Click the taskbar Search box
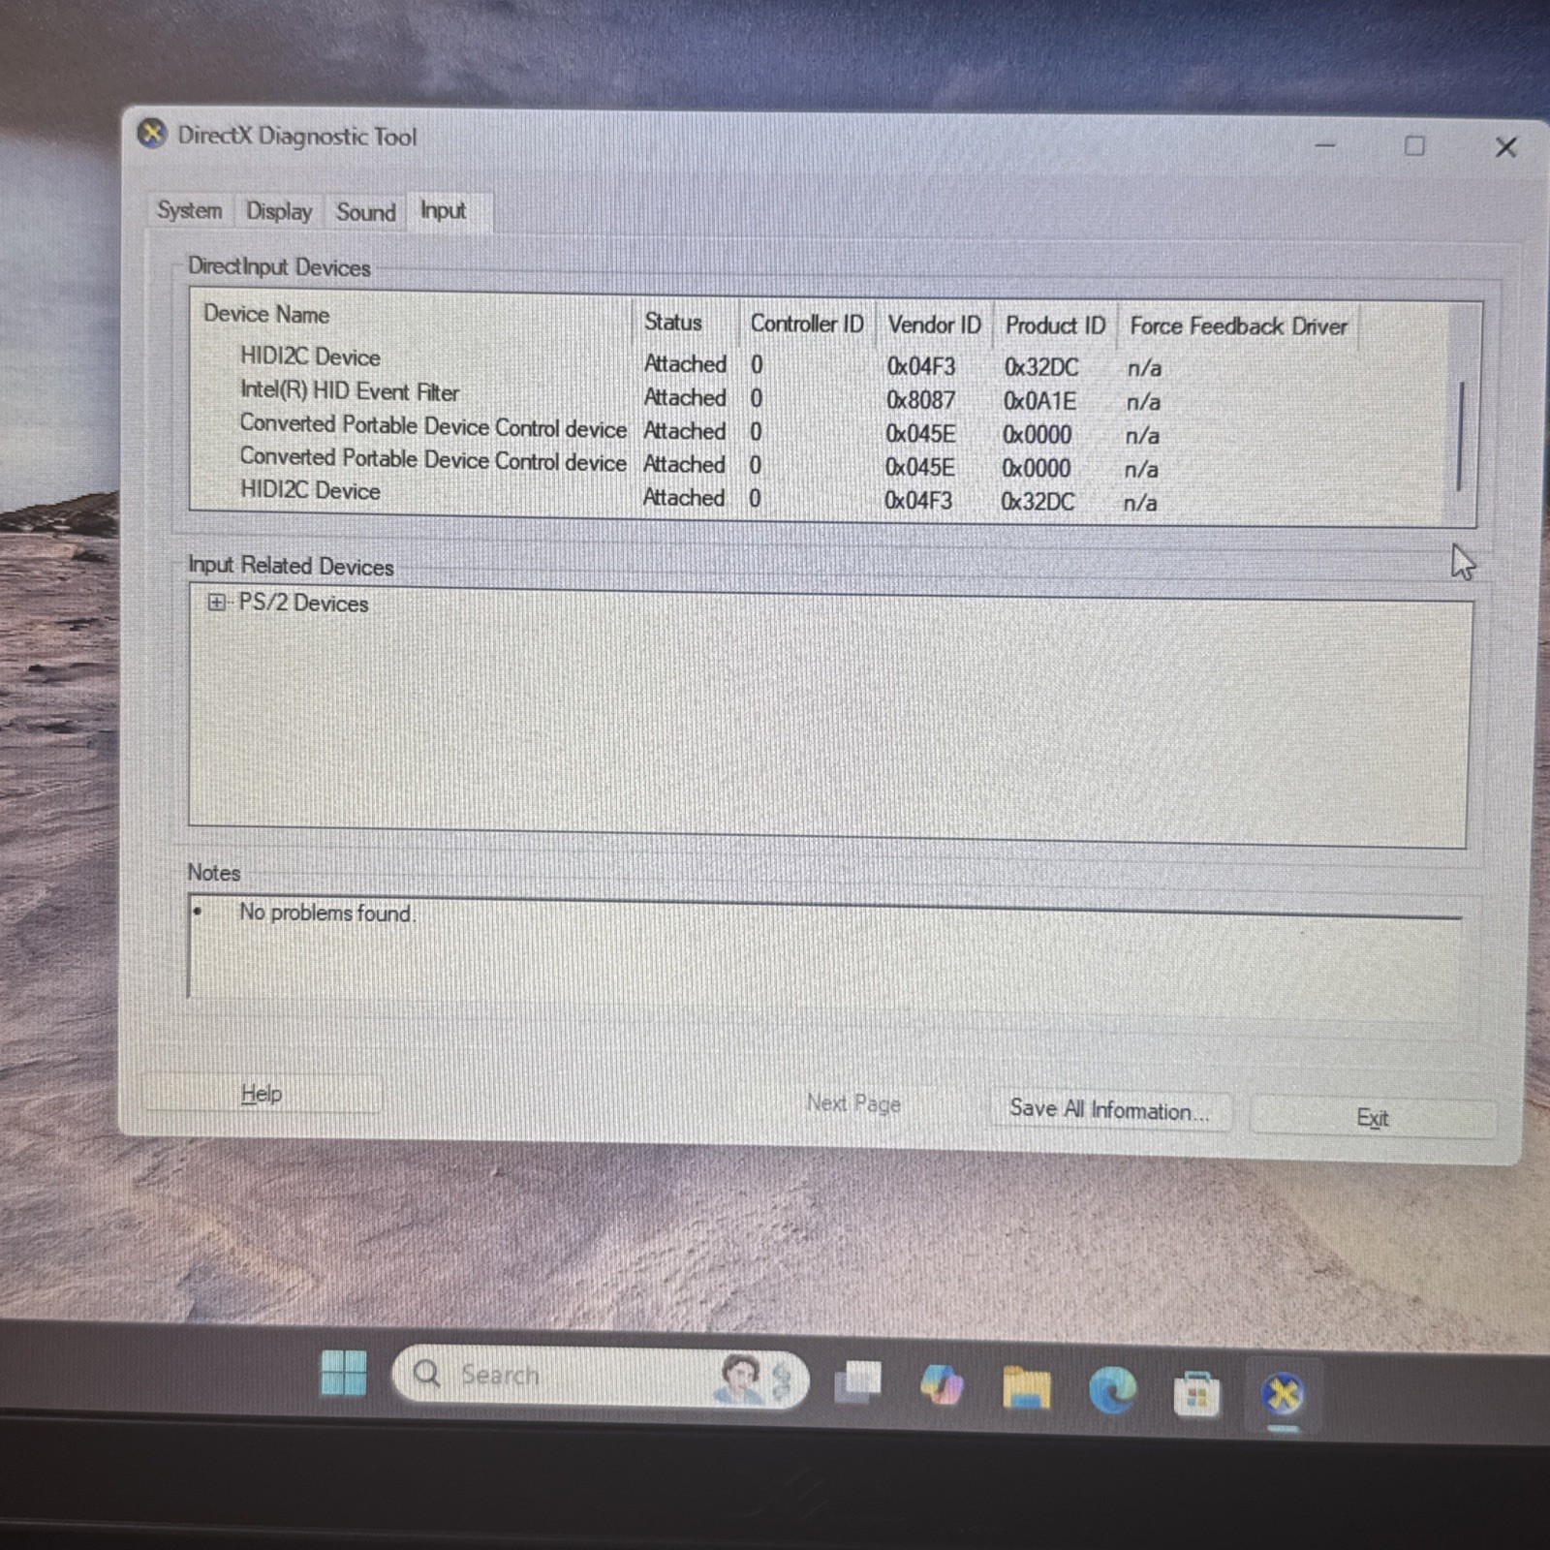 [x=600, y=1377]
